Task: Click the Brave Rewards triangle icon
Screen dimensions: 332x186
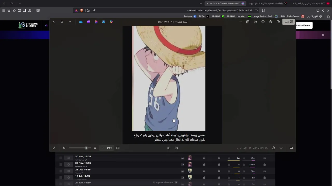Action: tap(76, 10)
